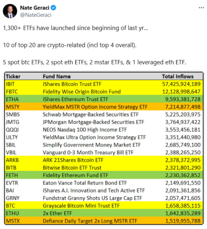Click the Total Inflows column header
207x229 pixels.
(178, 77)
